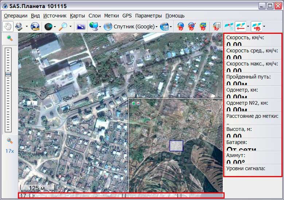284x200 pixels.
Task: Toggle GPS track display button
Action: coord(240,27)
